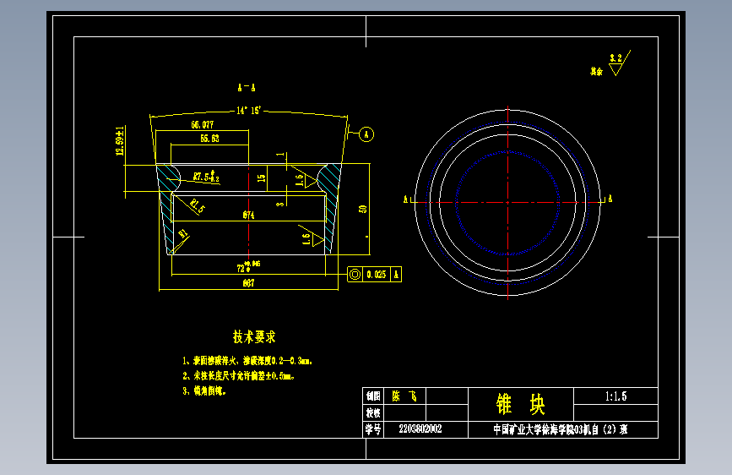Select the 55.63 dimension value

click(209, 139)
